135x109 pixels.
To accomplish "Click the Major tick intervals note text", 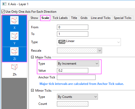I will click(82, 84).
